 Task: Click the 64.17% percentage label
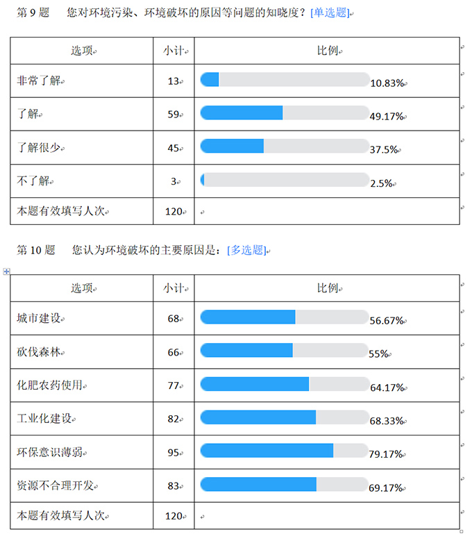[x=387, y=388]
